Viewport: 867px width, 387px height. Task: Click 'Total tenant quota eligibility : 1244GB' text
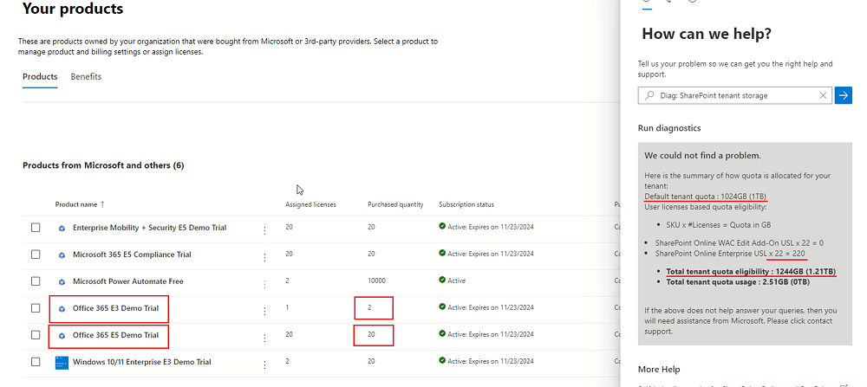click(751, 272)
